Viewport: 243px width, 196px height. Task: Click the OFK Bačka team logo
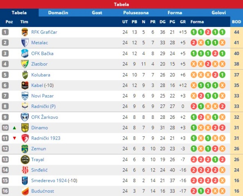[25, 53]
